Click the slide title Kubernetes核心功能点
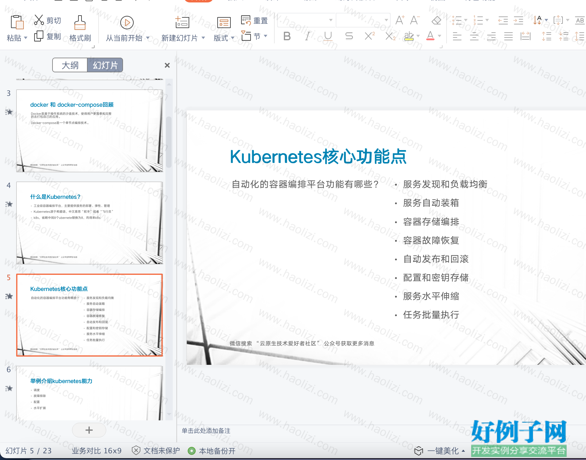The width and height of the screenshot is (586, 460). pos(318,157)
